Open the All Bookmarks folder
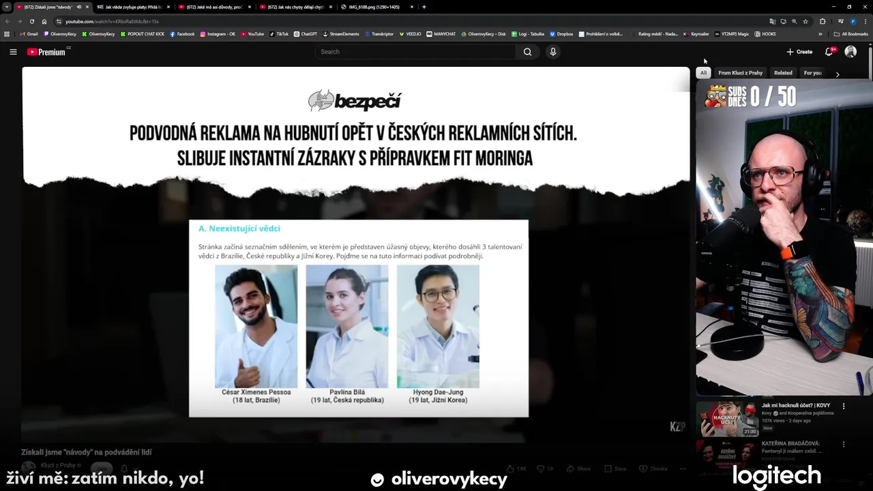 850,33
